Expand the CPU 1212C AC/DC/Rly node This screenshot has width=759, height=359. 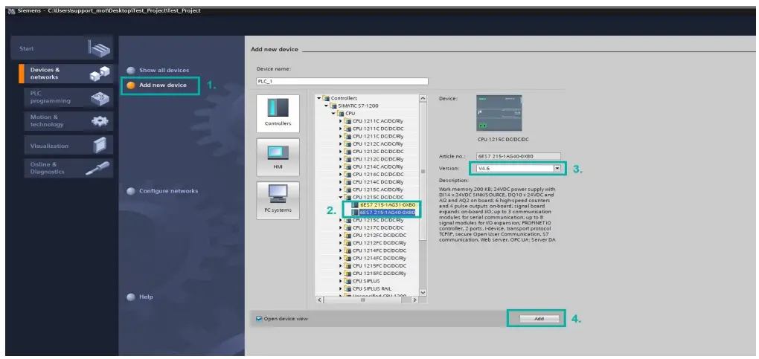pos(341,143)
